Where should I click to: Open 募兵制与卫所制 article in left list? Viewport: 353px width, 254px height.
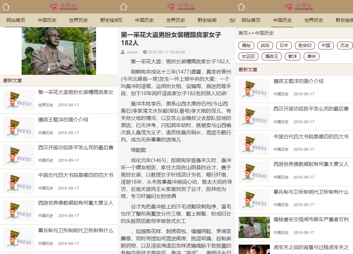[x=76, y=231]
